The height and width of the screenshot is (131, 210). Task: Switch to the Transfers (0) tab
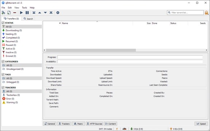point(11,19)
